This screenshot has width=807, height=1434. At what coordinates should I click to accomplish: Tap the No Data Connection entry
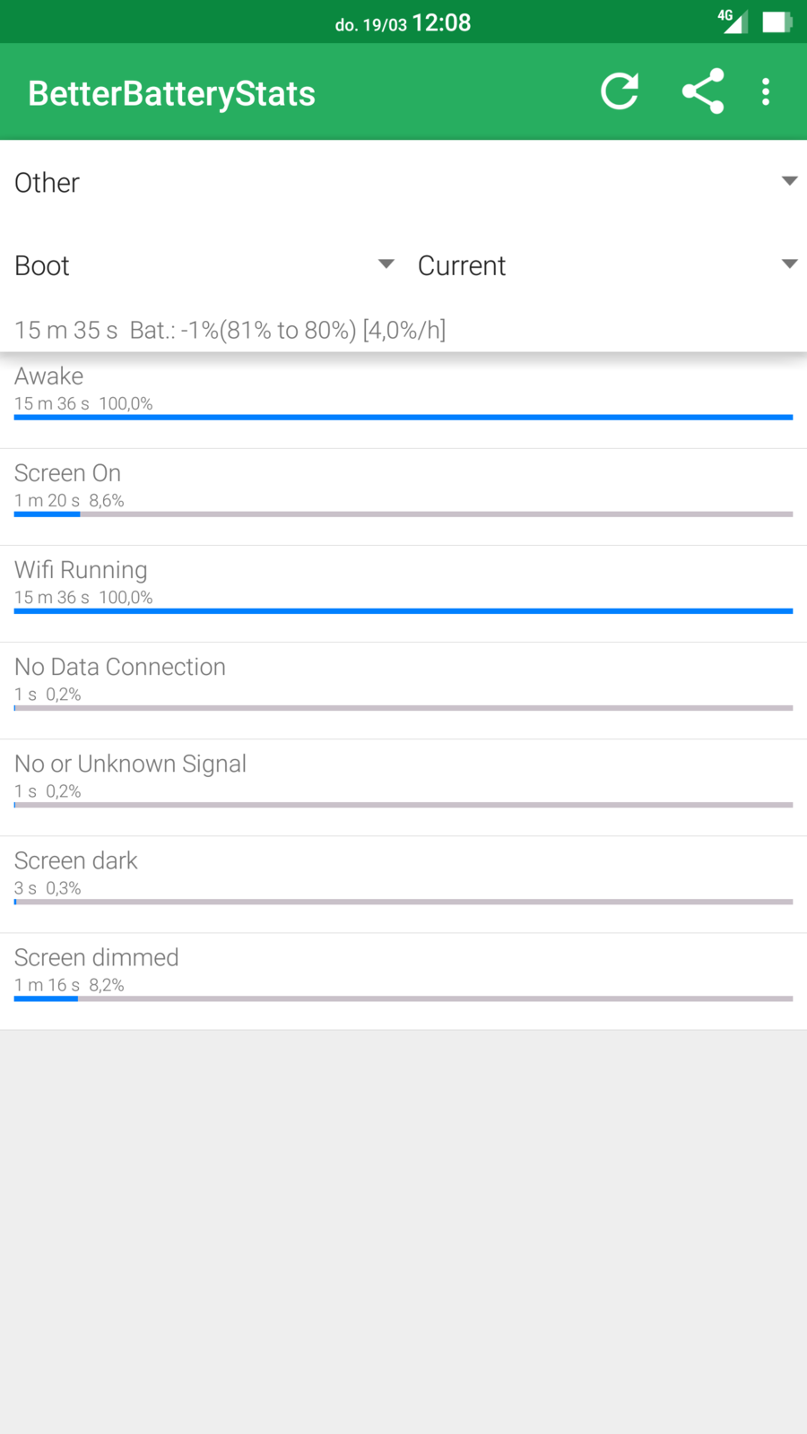click(403, 678)
